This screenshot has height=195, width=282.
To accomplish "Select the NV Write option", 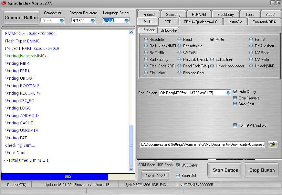I will 251,60.
